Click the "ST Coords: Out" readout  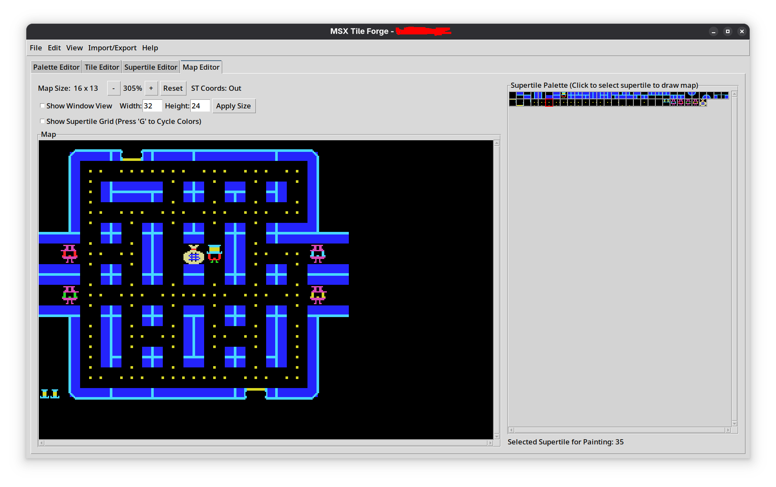(x=216, y=88)
